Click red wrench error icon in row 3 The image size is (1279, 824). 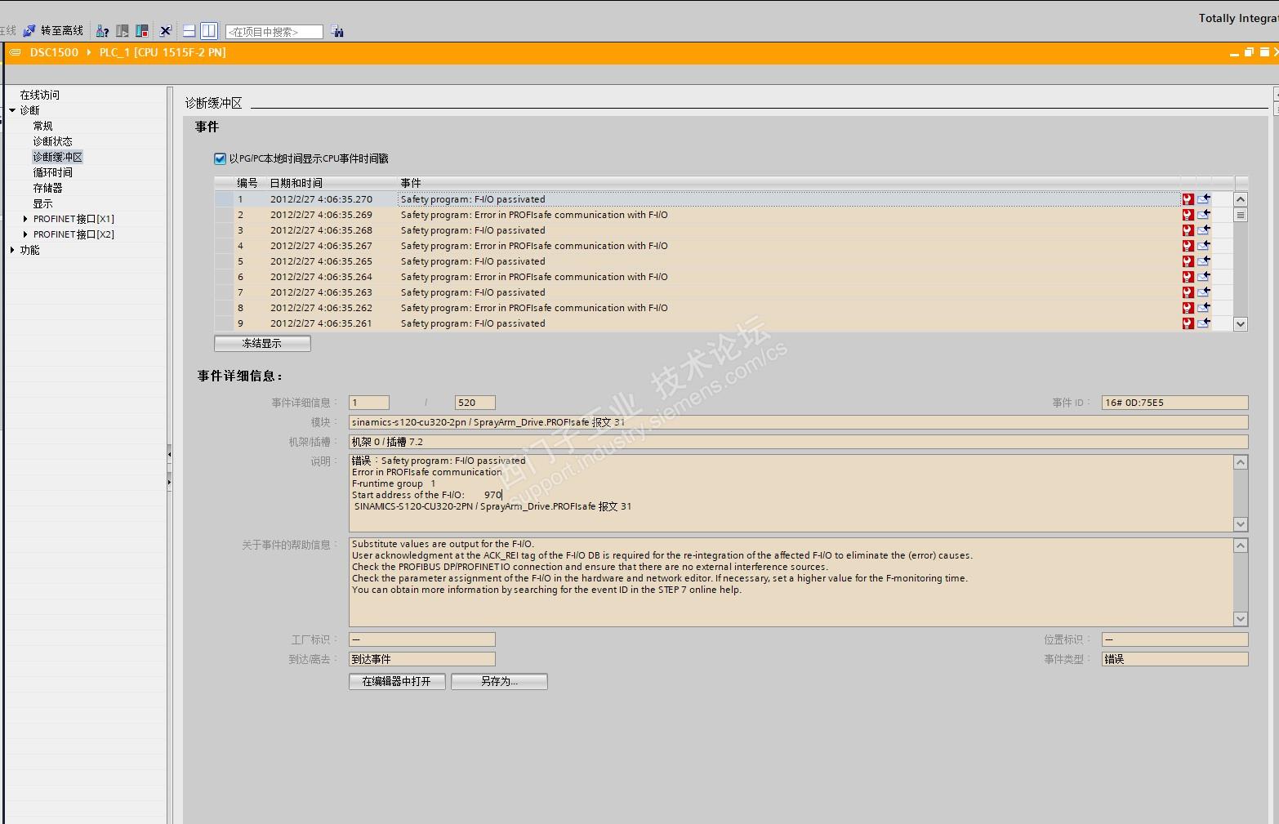pos(1188,230)
